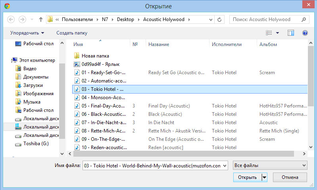Click the help question mark icon
The height and width of the screenshot is (190, 317).
305,33
